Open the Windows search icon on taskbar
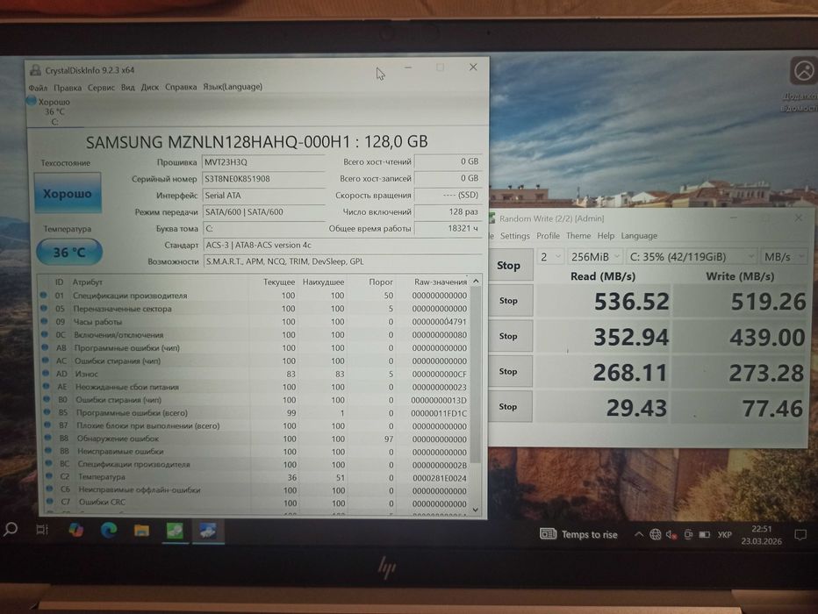The image size is (818, 614). pos(11,530)
